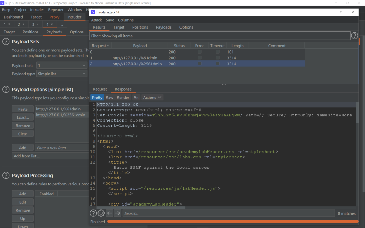The width and height of the screenshot is (365, 228).
Task: Open the Payload set dropdown
Action: [x=62, y=65]
